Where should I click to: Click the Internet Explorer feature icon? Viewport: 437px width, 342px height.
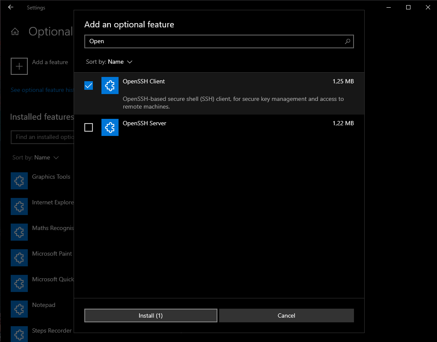[19, 206]
